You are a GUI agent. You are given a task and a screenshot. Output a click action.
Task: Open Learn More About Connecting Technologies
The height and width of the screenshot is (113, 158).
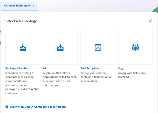click(38, 107)
